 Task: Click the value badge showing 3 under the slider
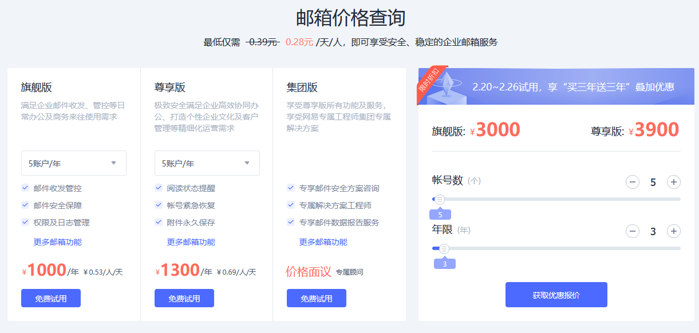[445, 263]
